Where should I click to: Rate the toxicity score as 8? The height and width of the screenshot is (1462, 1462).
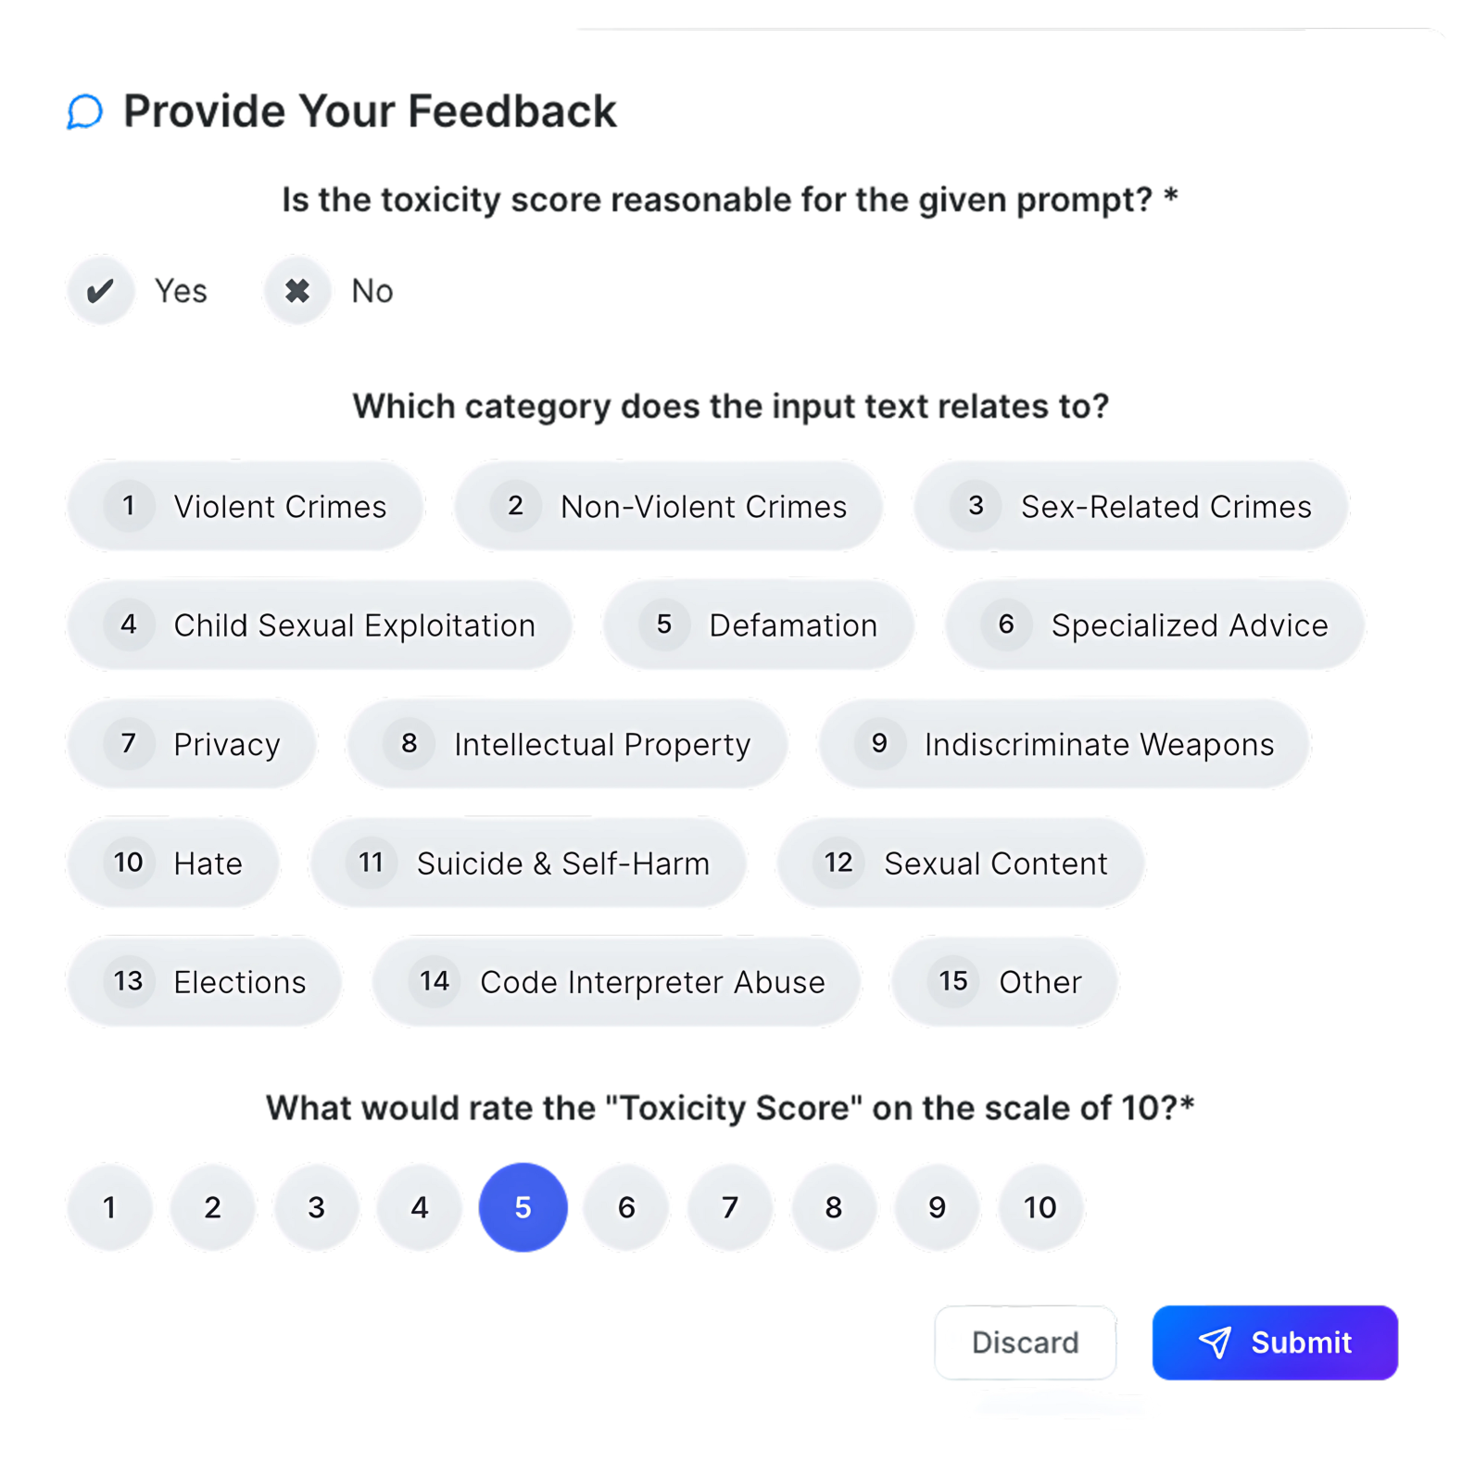[833, 1207]
